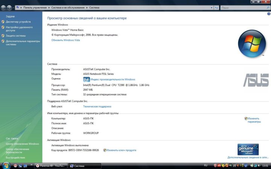Click the Обновить Windows Vista link

(65, 40)
